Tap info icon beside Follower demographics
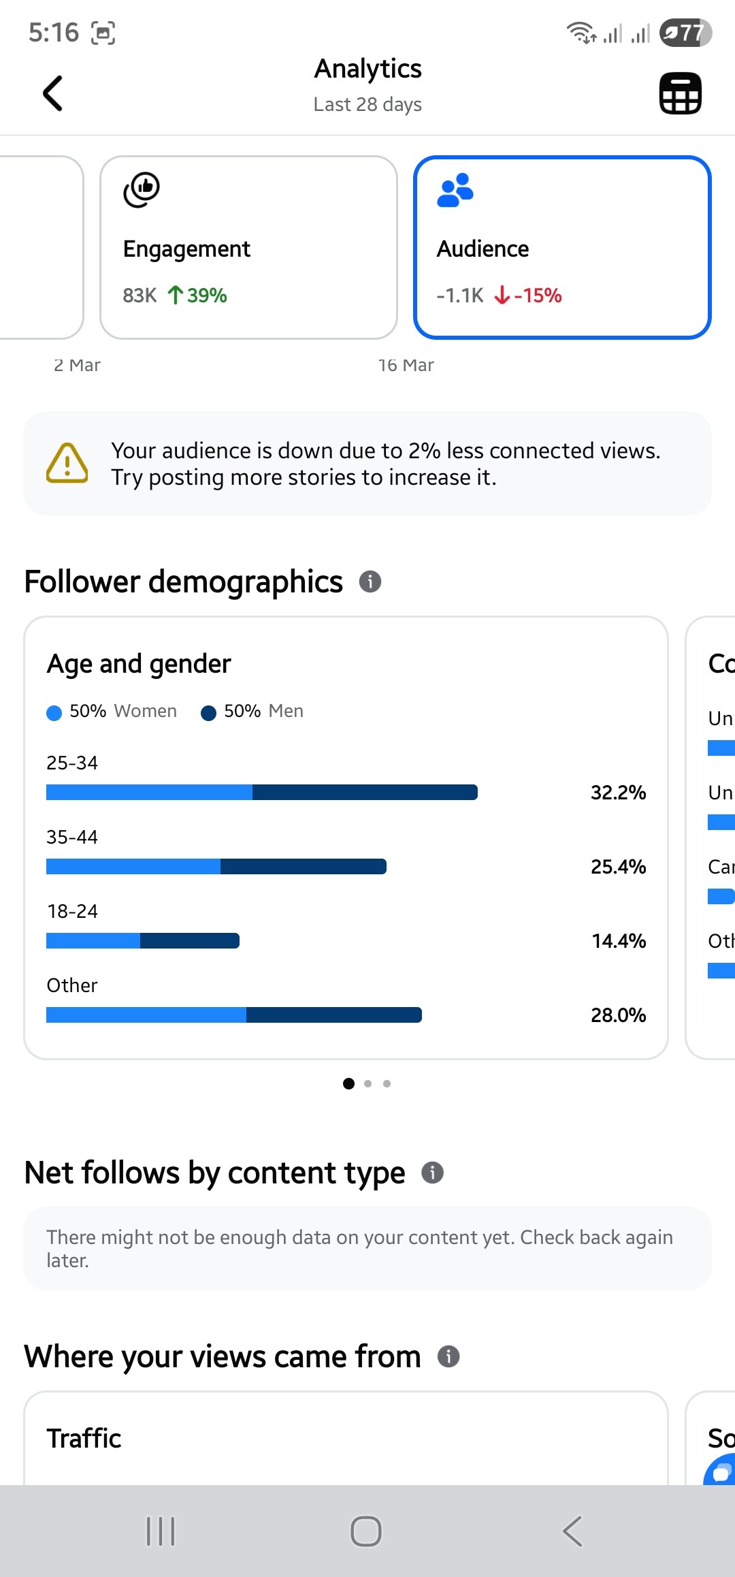 (370, 582)
